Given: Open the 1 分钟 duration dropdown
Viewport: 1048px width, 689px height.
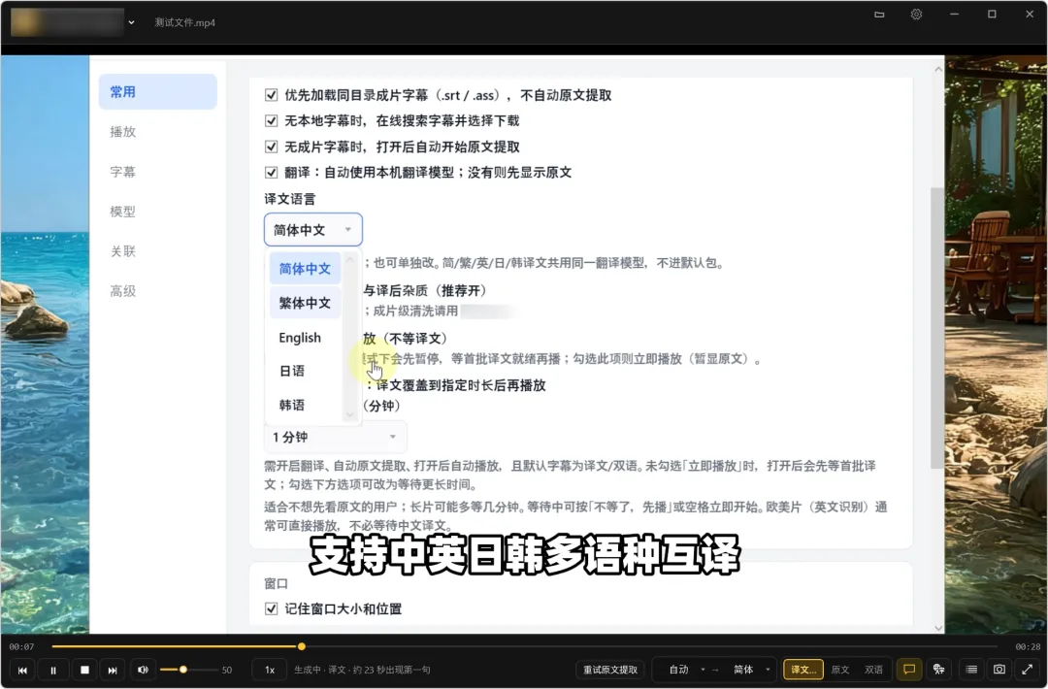Looking at the screenshot, I should [336, 437].
